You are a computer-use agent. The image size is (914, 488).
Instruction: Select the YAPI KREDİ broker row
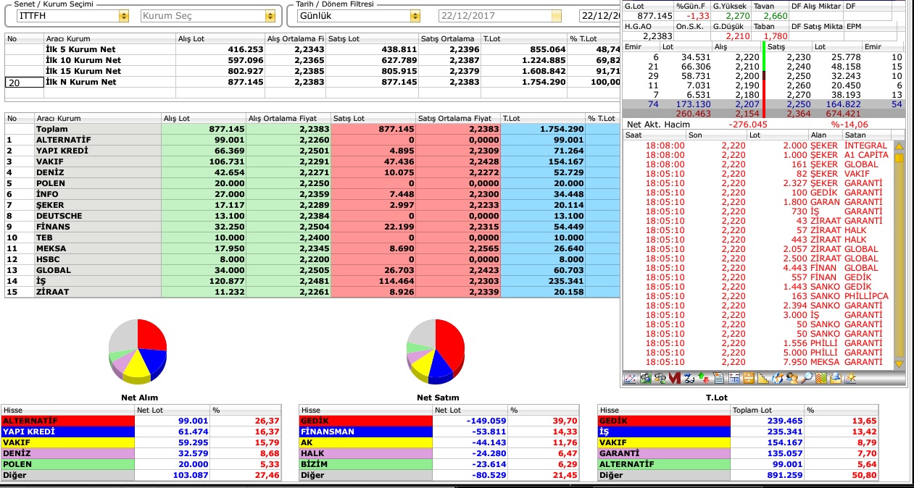[x=312, y=151]
